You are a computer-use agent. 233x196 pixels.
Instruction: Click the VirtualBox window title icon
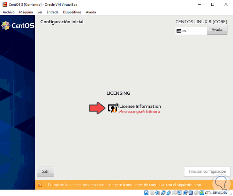pyautogui.click(x=5, y=4)
